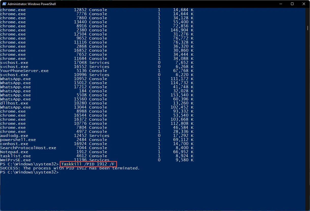Click the last empty PS C:\Windows\system32> prompt
This screenshot has height=211, width=310.
(x=29, y=172)
